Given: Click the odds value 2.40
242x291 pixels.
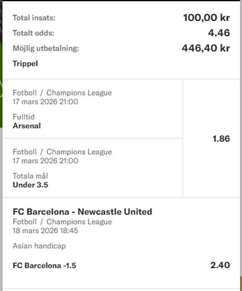Looking at the screenshot, I should tap(220, 265).
